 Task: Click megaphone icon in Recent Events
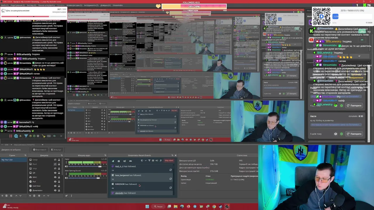coord(124,161)
